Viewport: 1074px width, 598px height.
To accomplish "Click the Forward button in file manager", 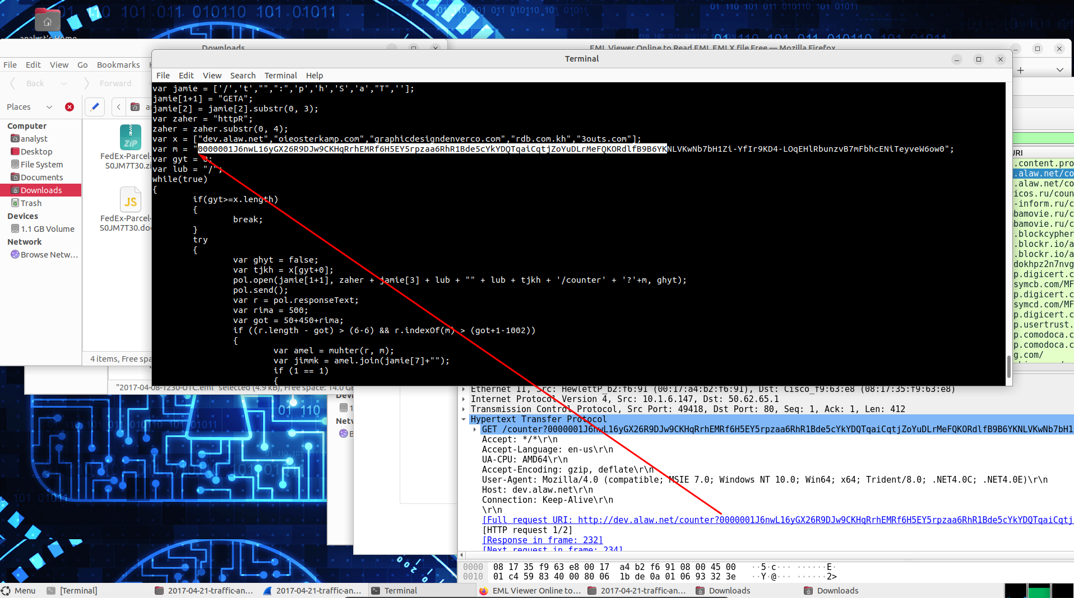I will 109,83.
